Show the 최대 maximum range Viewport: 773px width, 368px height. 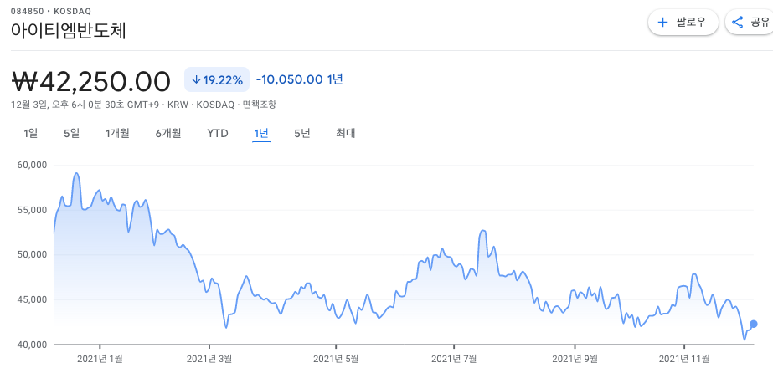pos(346,133)
